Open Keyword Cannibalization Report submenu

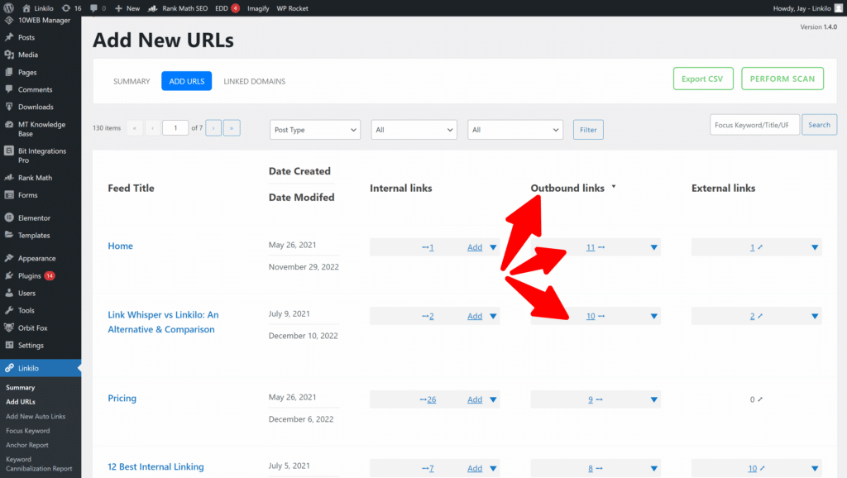(x=39, y=464)
